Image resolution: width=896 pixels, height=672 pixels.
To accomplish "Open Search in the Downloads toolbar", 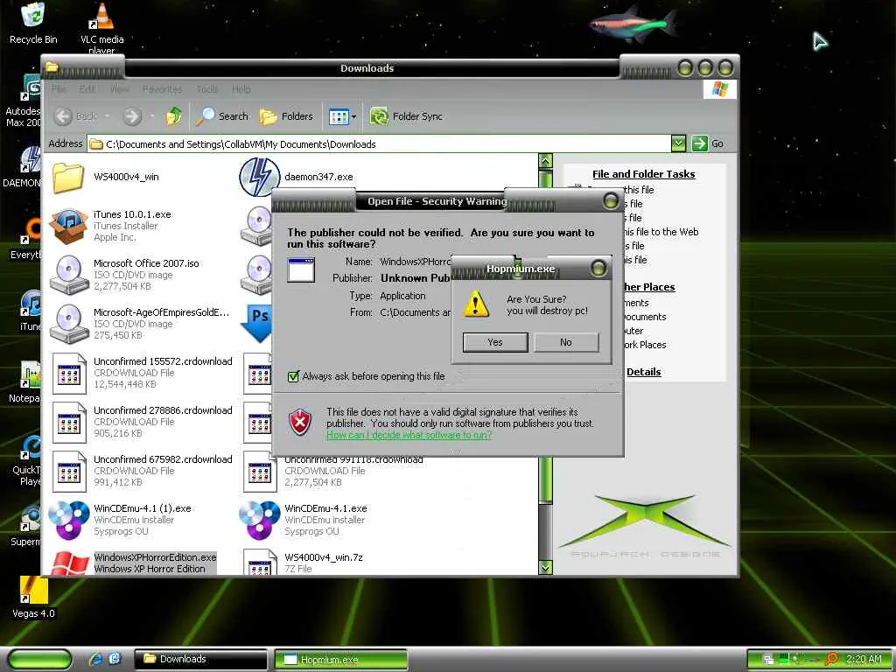I will [x=222, y=116].
